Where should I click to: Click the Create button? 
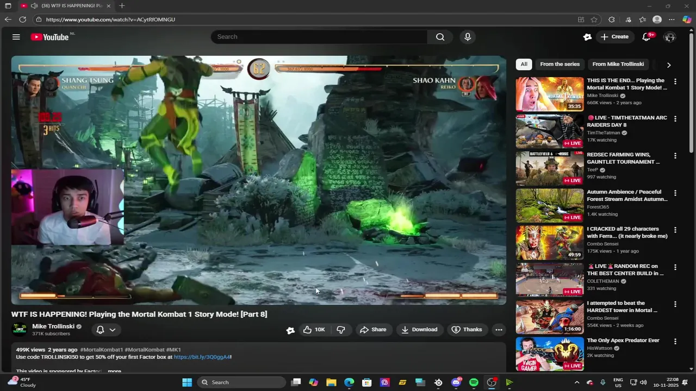coord(614,37)
